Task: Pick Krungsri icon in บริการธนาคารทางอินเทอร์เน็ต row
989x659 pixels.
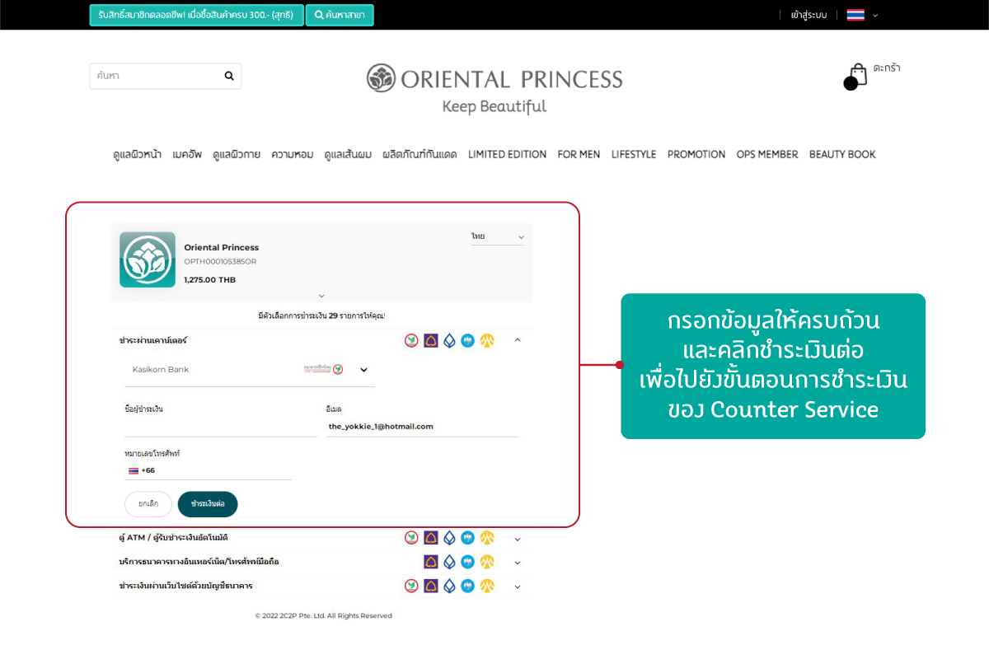Action: click(487, 562)
